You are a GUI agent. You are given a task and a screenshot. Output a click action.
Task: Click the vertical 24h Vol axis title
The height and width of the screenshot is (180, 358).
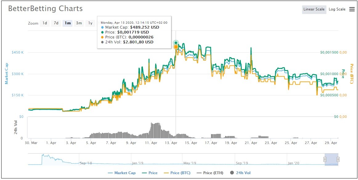point(16,127)
